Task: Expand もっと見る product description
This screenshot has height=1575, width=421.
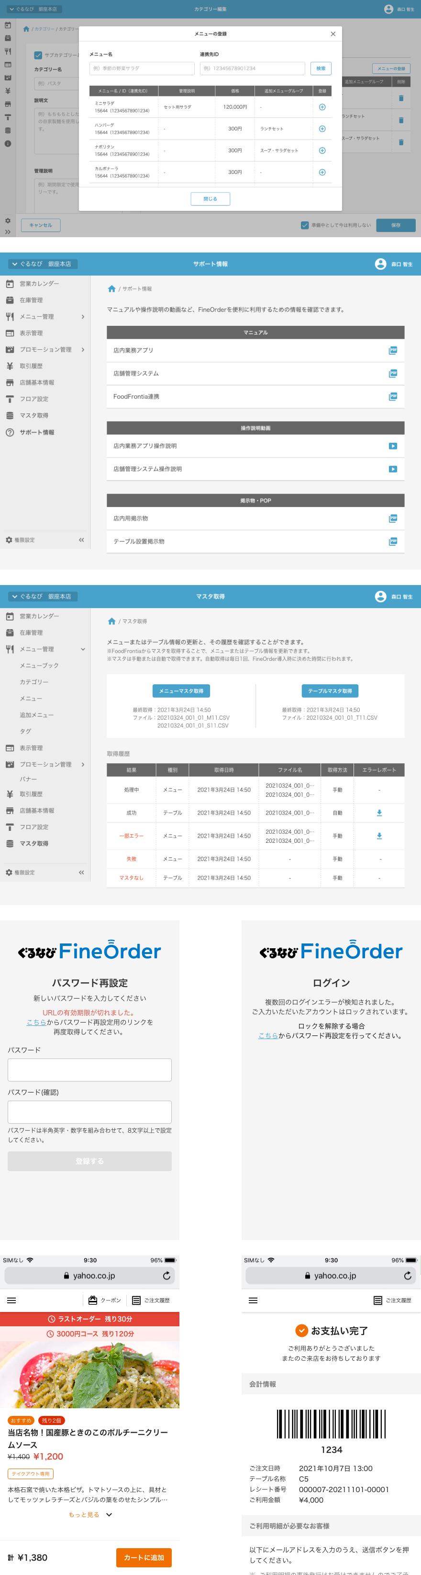Action: (89, 1515)
